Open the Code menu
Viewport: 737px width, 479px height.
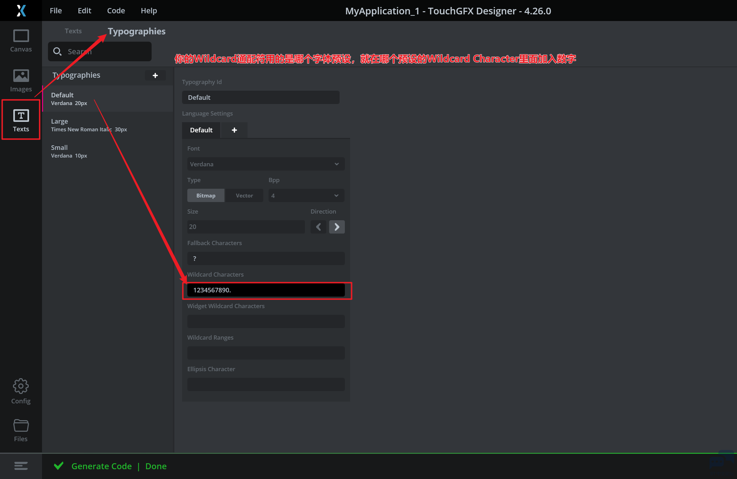point(116,11)
